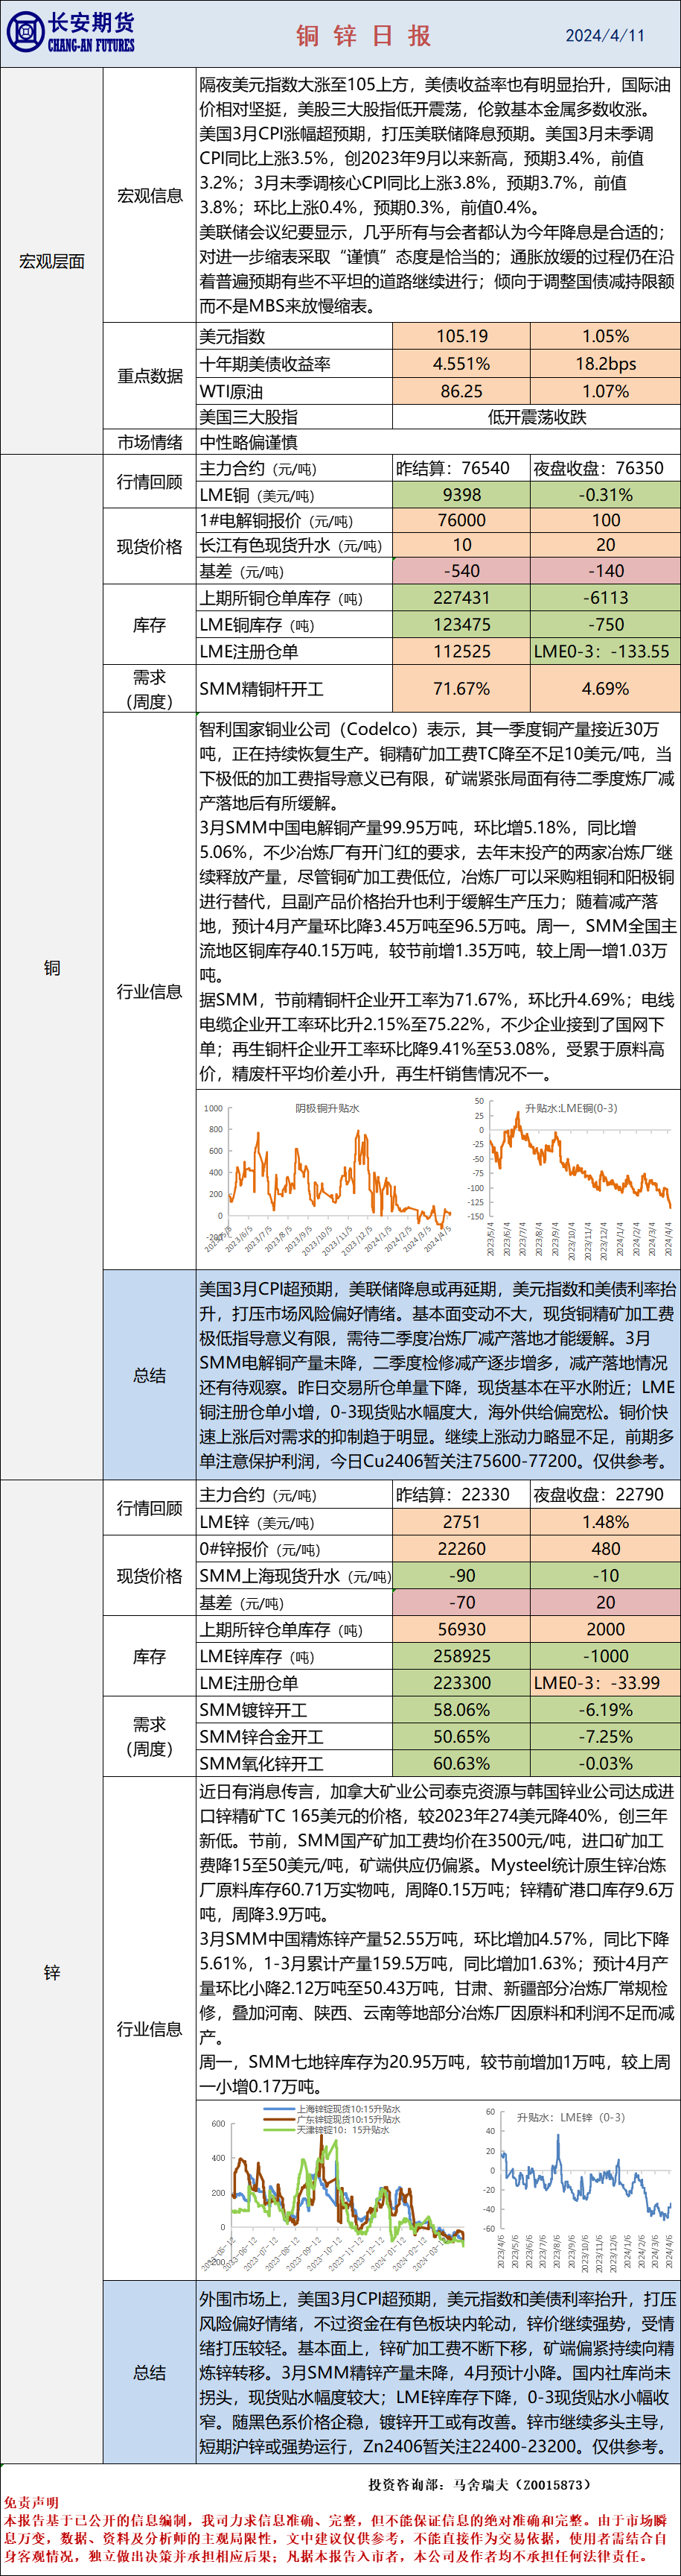Click the -7.25% change cell
The width and height of the screenshot is (681, 2576).
[605, 1737]
